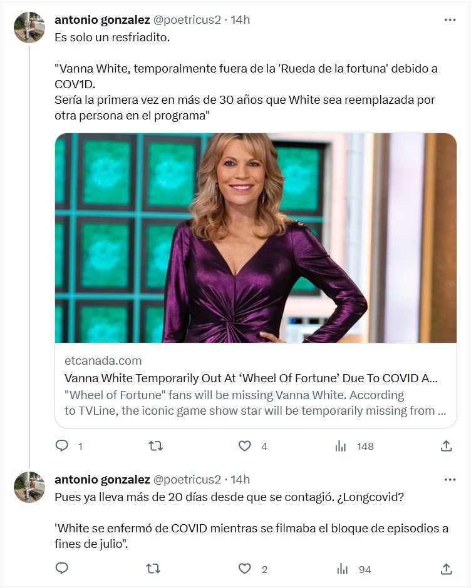This screenshot has height=588, width=476.
Task: Share the first tweet
Action: (446, 446)
